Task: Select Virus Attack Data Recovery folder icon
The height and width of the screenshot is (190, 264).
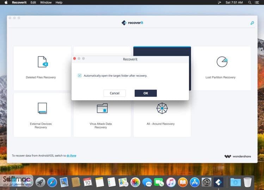Action: pyautogui.click(x=102, y=108)
